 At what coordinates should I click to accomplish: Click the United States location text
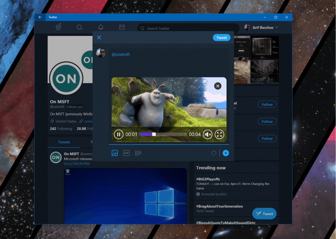point(66,121)
